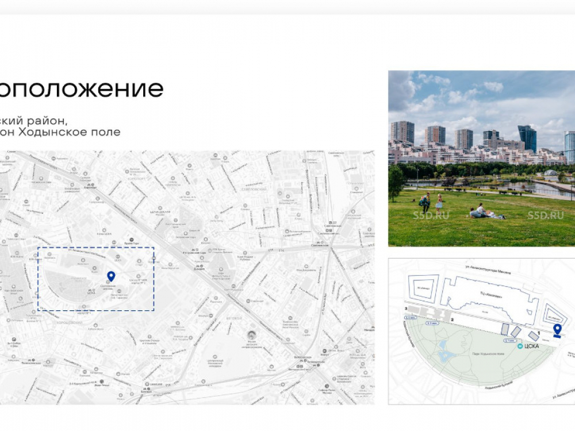Click the ЦСКА station label text

pyautogui.click(x=532, y=347)
